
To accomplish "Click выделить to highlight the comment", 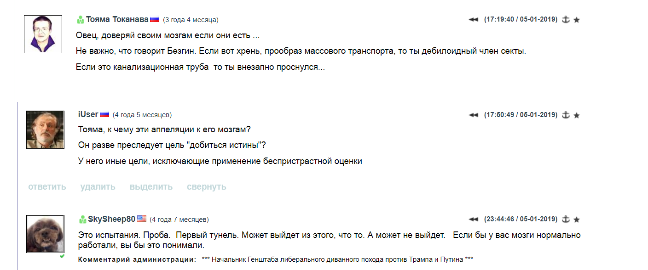I will pyautogui.click(x=151, y=187).
